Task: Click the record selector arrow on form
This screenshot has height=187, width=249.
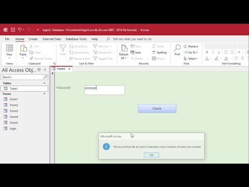Action: (52, 73)
